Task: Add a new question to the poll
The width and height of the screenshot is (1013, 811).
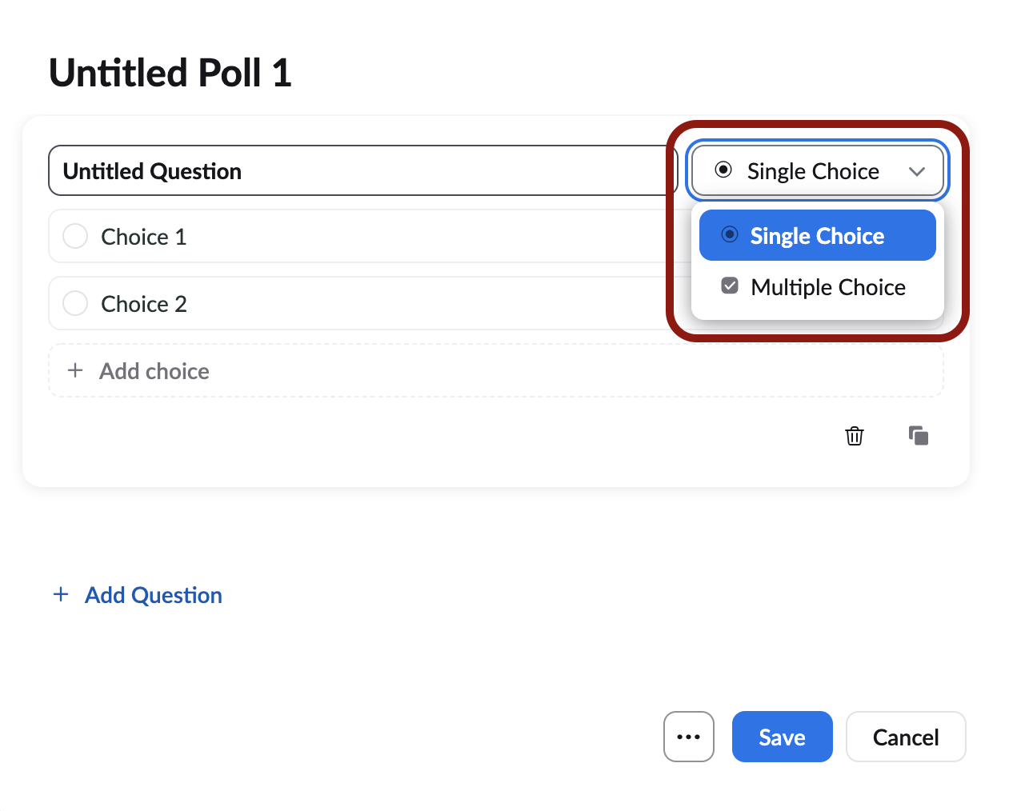Action: pos(152,594)
